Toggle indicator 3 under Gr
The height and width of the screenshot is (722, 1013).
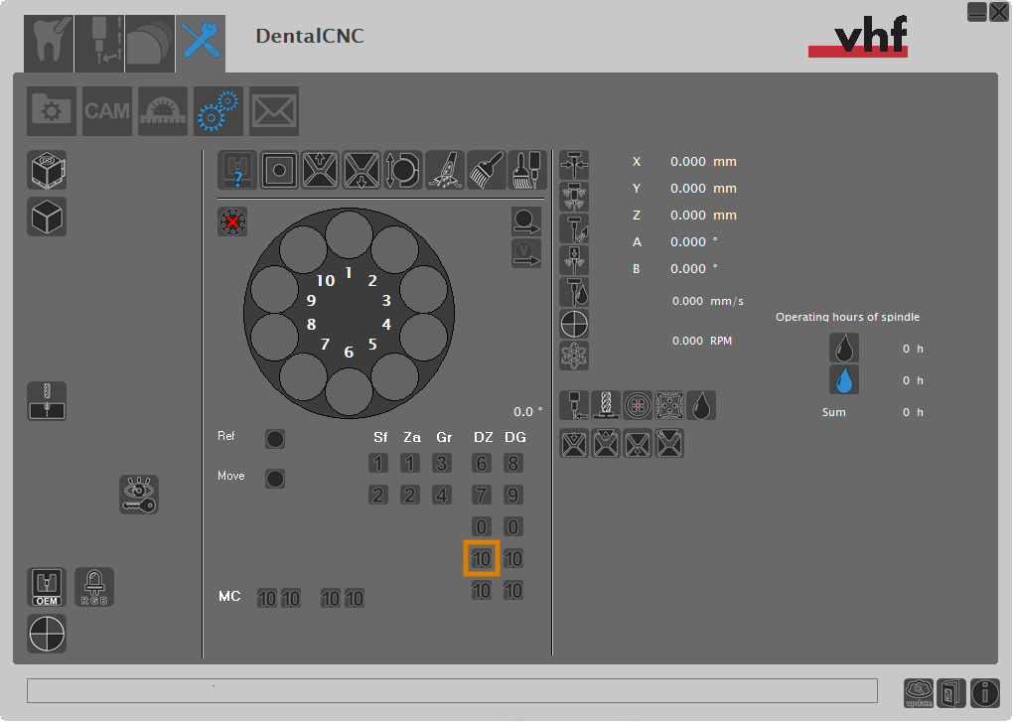click(x=442, y=463)
